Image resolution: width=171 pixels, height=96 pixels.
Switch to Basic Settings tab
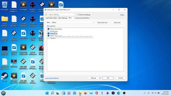pos(63,18)
